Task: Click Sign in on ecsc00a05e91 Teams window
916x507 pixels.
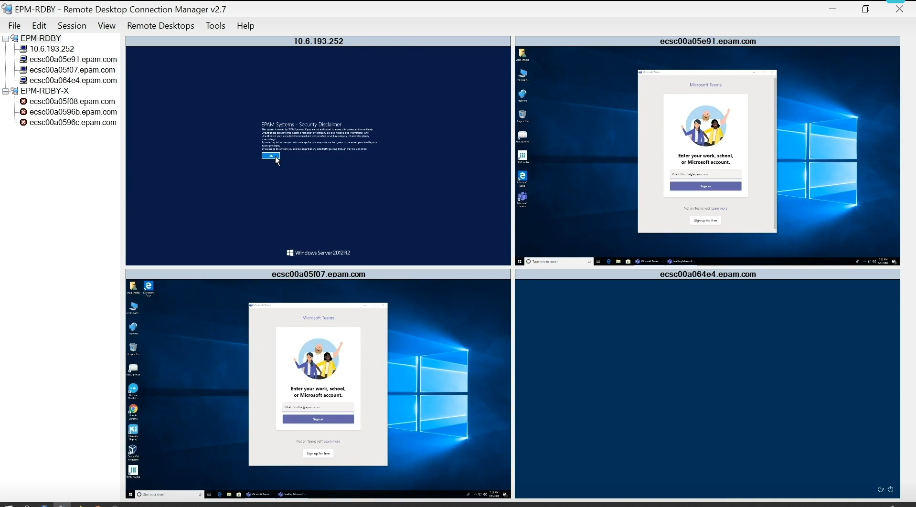Action: 705,186
